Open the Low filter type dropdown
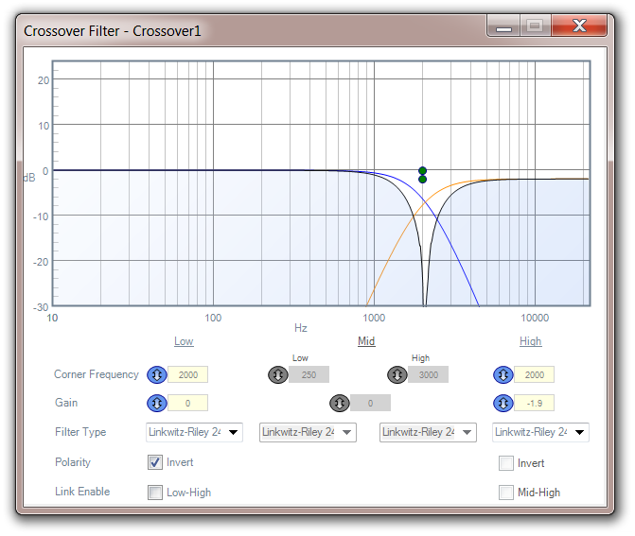 pyautogui.click(x=194, y=432)
